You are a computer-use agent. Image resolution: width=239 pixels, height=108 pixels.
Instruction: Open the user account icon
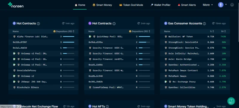(232, 5)
